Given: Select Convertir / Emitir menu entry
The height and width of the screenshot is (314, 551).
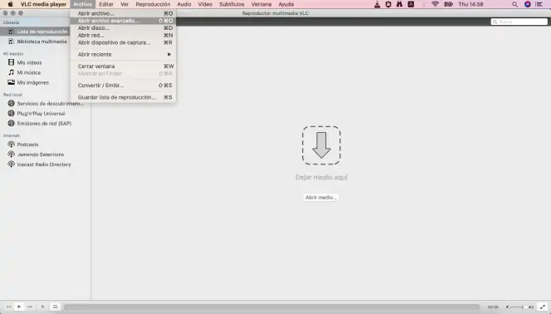Looking at the screenshot, I should (123, 86).
